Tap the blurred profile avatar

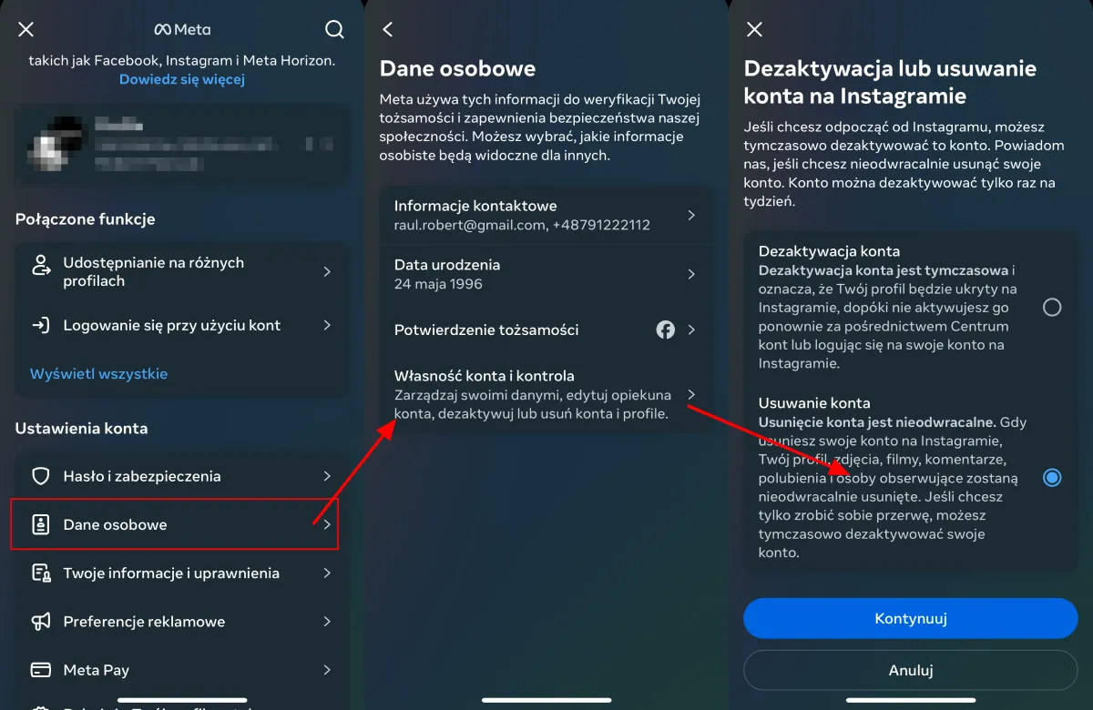point(55,144)
